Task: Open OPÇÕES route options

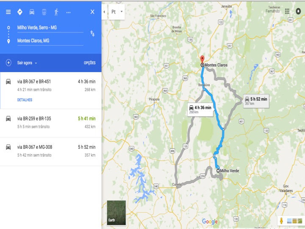Action: coord(90,63)
